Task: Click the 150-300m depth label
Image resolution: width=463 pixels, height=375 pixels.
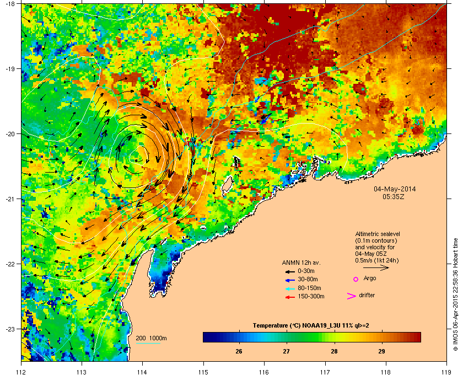Action: pyautogui.click(x=311, y=296)
